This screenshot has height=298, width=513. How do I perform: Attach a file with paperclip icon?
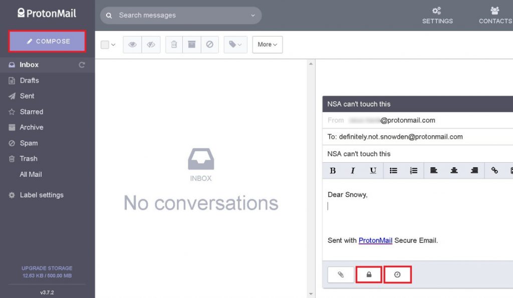[341, 274]
